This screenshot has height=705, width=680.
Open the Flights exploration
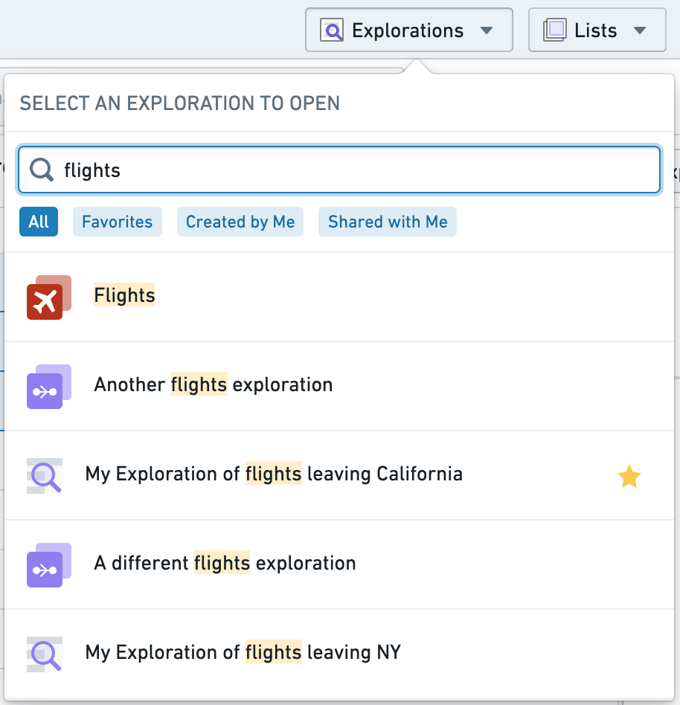click(339, 297)
